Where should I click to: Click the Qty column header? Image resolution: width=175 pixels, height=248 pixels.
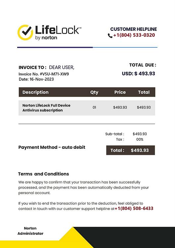(94, 92)
